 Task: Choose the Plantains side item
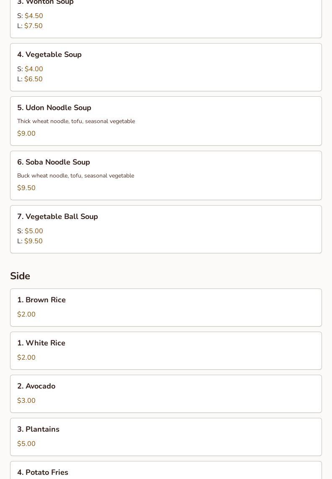click(166, 437)
